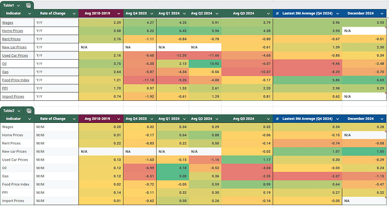The width and height of the screenshot is (389, 208).
Task: Open Table2 Avg Q3 2024 filter arrow
Action: click(x=268, y=119)
